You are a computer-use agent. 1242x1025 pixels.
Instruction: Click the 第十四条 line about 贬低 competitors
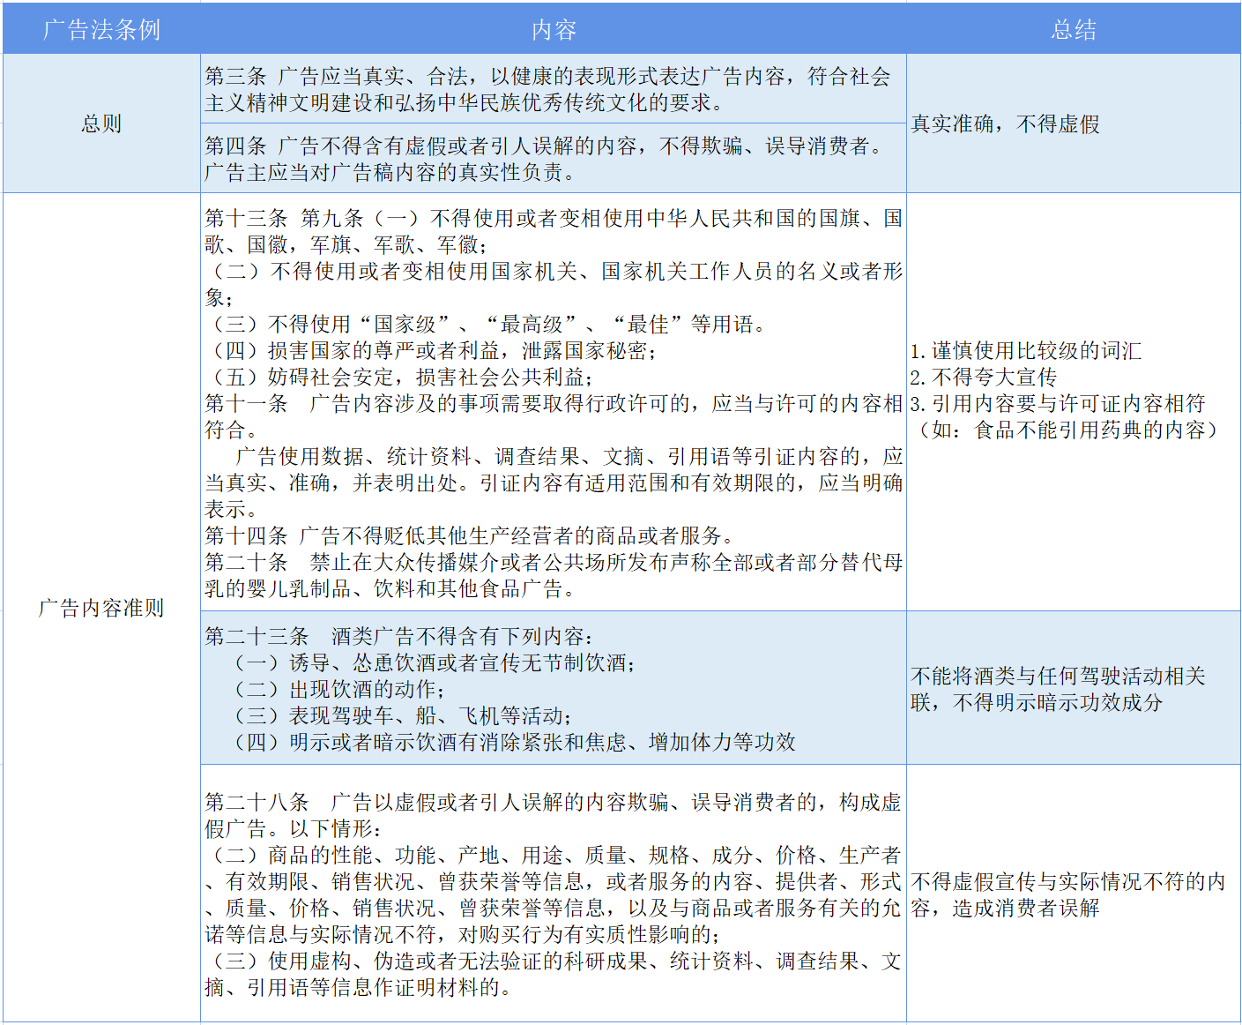[470, 536]
